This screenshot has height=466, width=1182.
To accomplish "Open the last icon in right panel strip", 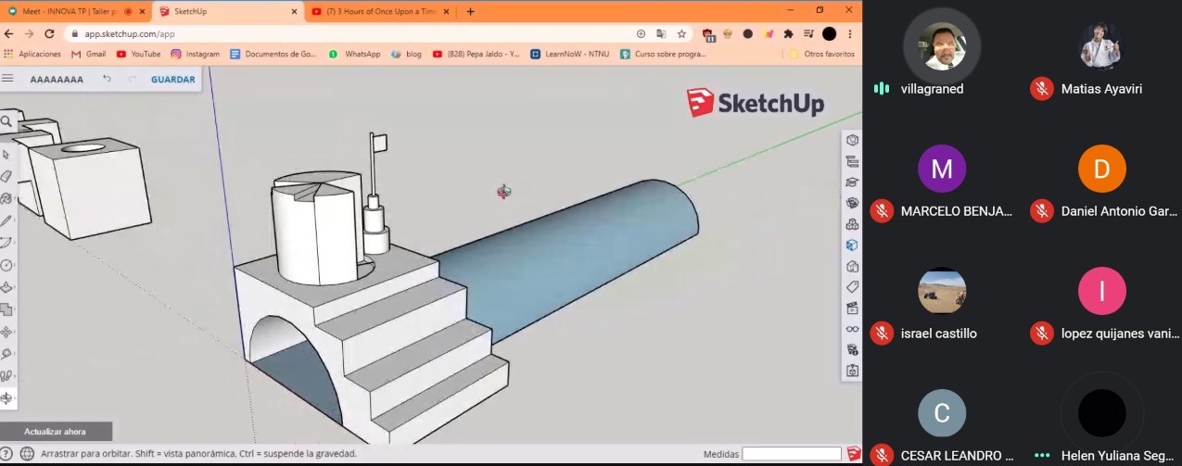I will pyautogui.click(x=852, y=371).
